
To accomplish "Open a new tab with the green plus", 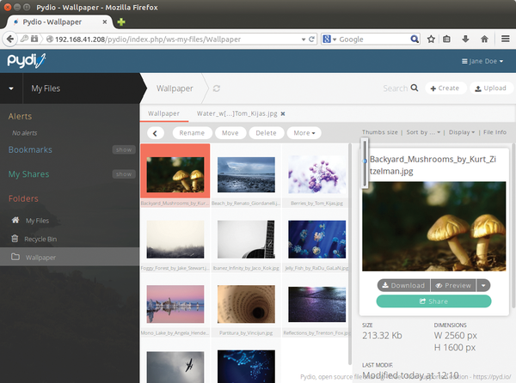I will click(x=121, y=22).
